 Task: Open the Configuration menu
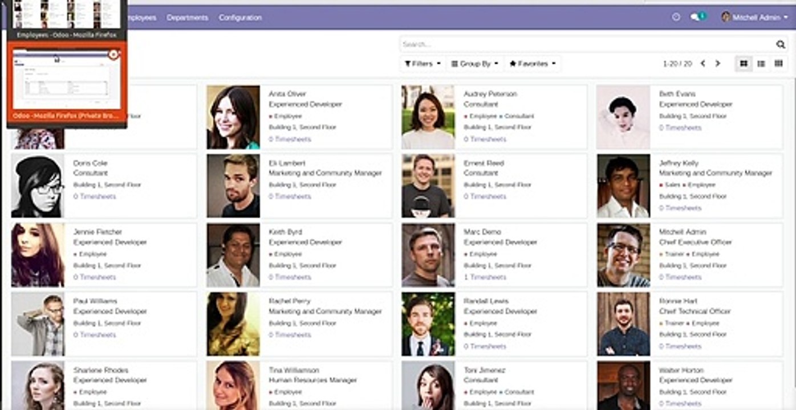pyautogui.click(x=240, y=18)
